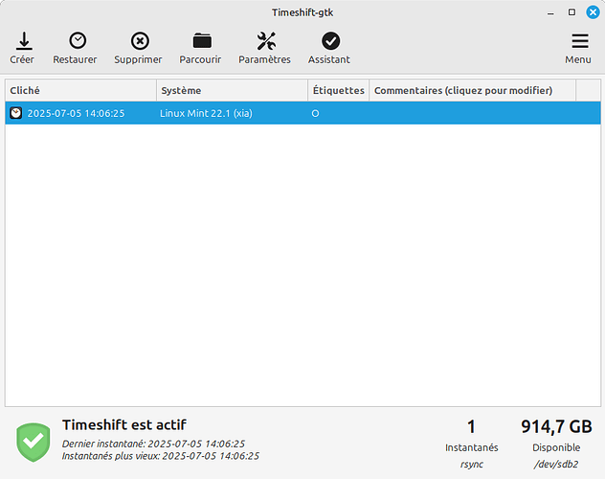Click the Créer snapshot download icon
The image size is (605, 479).
tap(24, 41)
